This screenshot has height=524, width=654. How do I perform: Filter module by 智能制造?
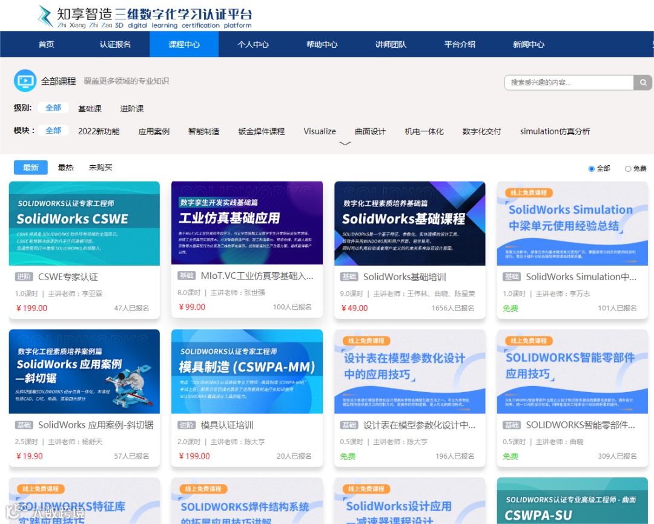point(203,131)
